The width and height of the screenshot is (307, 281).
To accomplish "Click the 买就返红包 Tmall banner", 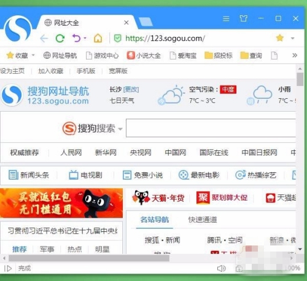I will coord(61,203).
